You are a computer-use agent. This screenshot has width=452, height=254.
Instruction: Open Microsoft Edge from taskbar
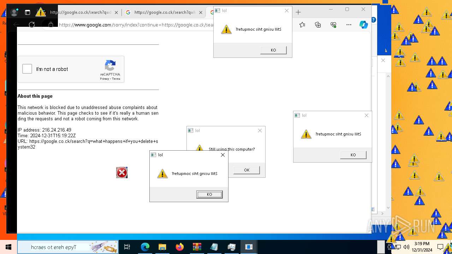(145, 247)
